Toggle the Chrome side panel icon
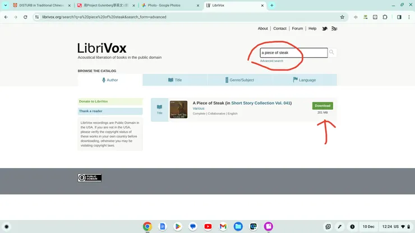The height and width of the screenshot is (233, 415). (x=399, y=17)
